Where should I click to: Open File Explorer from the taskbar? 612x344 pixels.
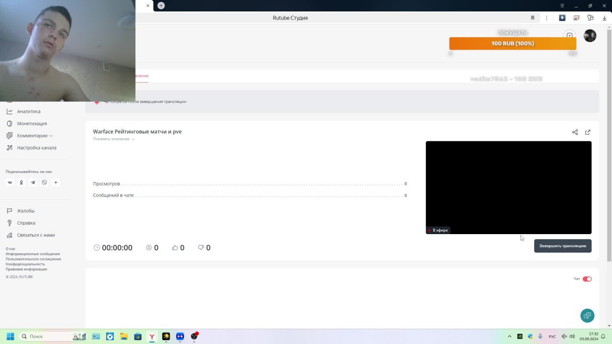tap(124, 336)
